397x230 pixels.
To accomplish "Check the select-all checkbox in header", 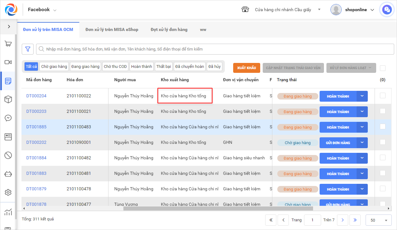I will (x=383, y=68).
